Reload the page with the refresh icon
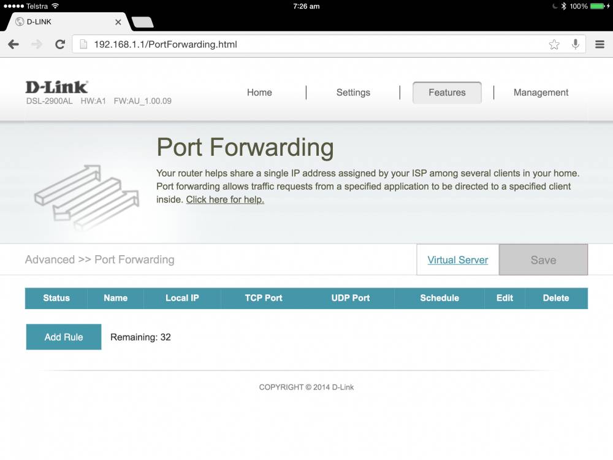Viewport: 613px width, 460px height. (x=60, y=44)
